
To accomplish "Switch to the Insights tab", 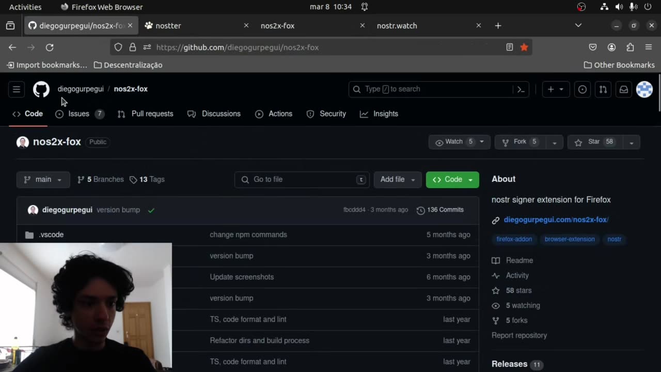I will coord(379,114).
